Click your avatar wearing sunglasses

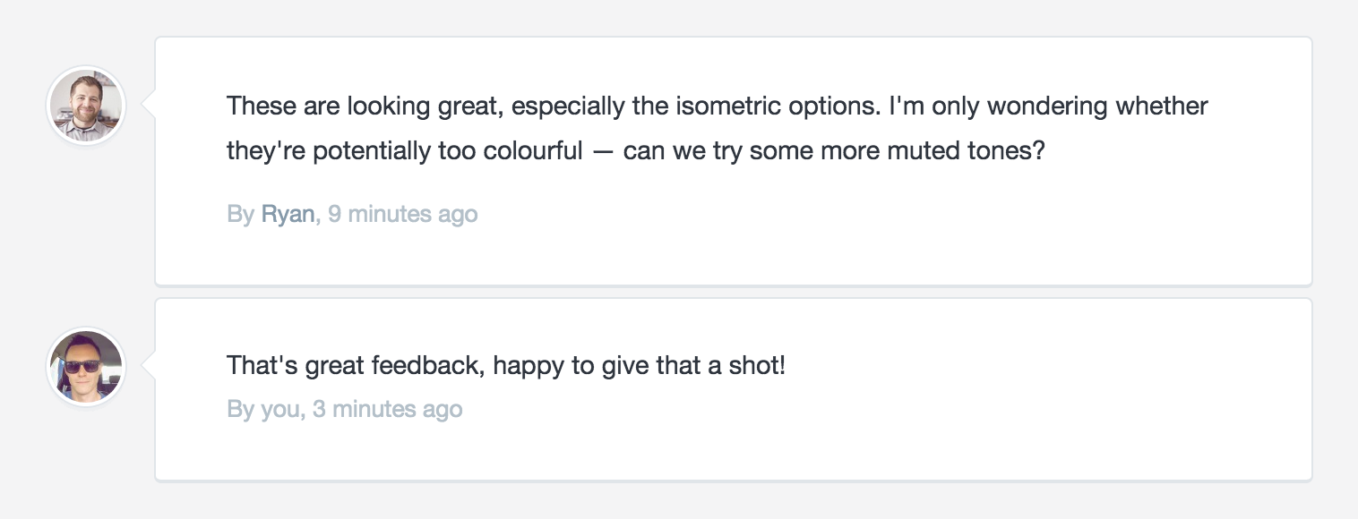tap(86, 367)
